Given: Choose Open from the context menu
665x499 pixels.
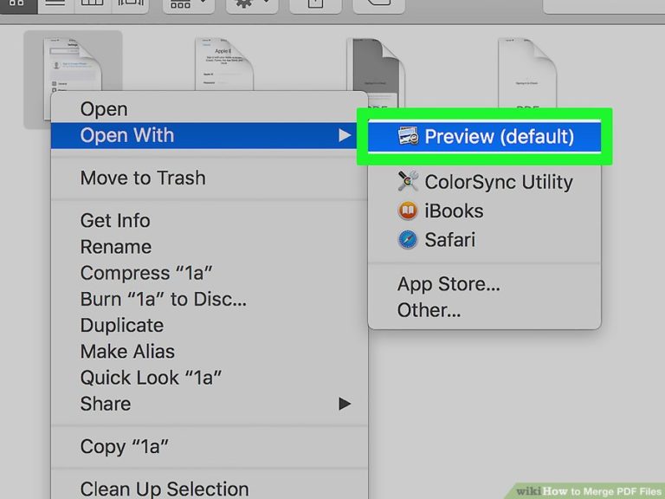Looking at the screenshot, I should 209,109.
